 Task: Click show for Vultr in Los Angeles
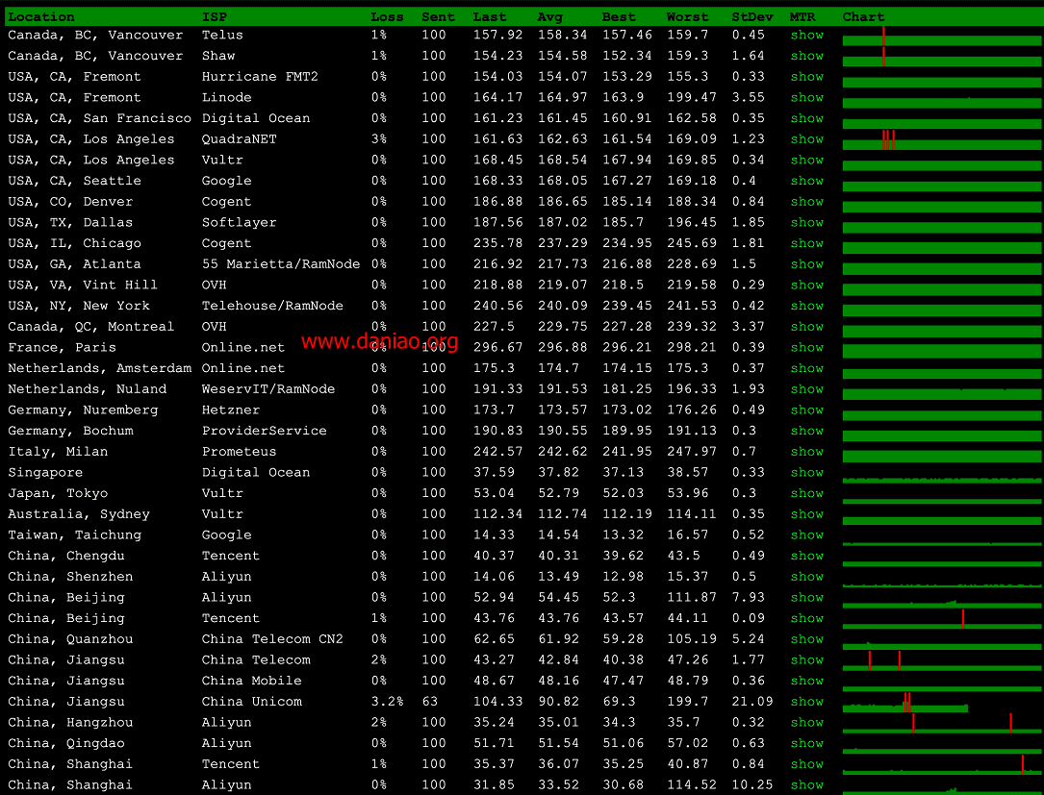tap(807, 160)
